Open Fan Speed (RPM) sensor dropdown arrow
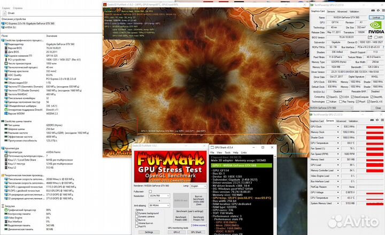The height and width of the screenshot is (235, 385). [338, 154]
